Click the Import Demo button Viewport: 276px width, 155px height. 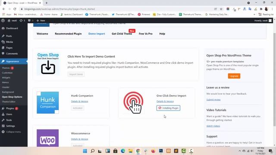pos(76,74)
